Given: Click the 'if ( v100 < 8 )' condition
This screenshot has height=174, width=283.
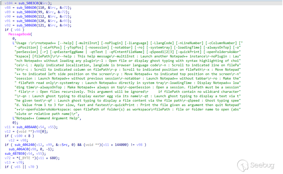Looking at the screenshot, I should pos(19,136).
